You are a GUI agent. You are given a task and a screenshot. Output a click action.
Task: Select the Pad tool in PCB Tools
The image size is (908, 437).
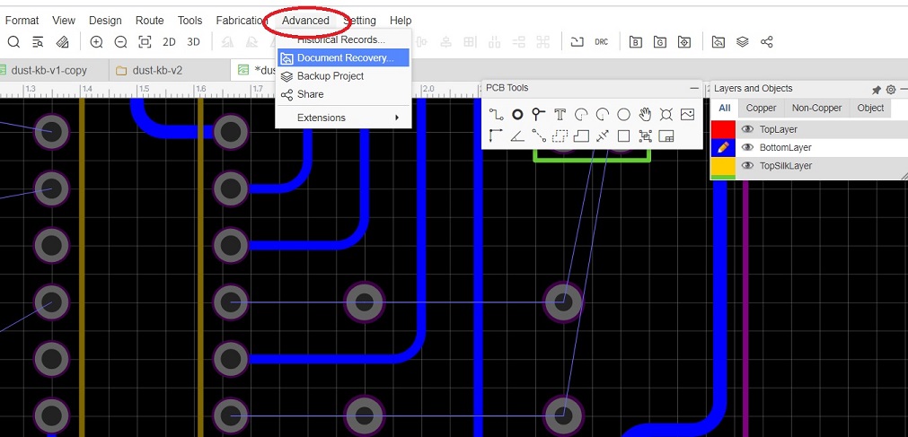[x=517, y=114]
